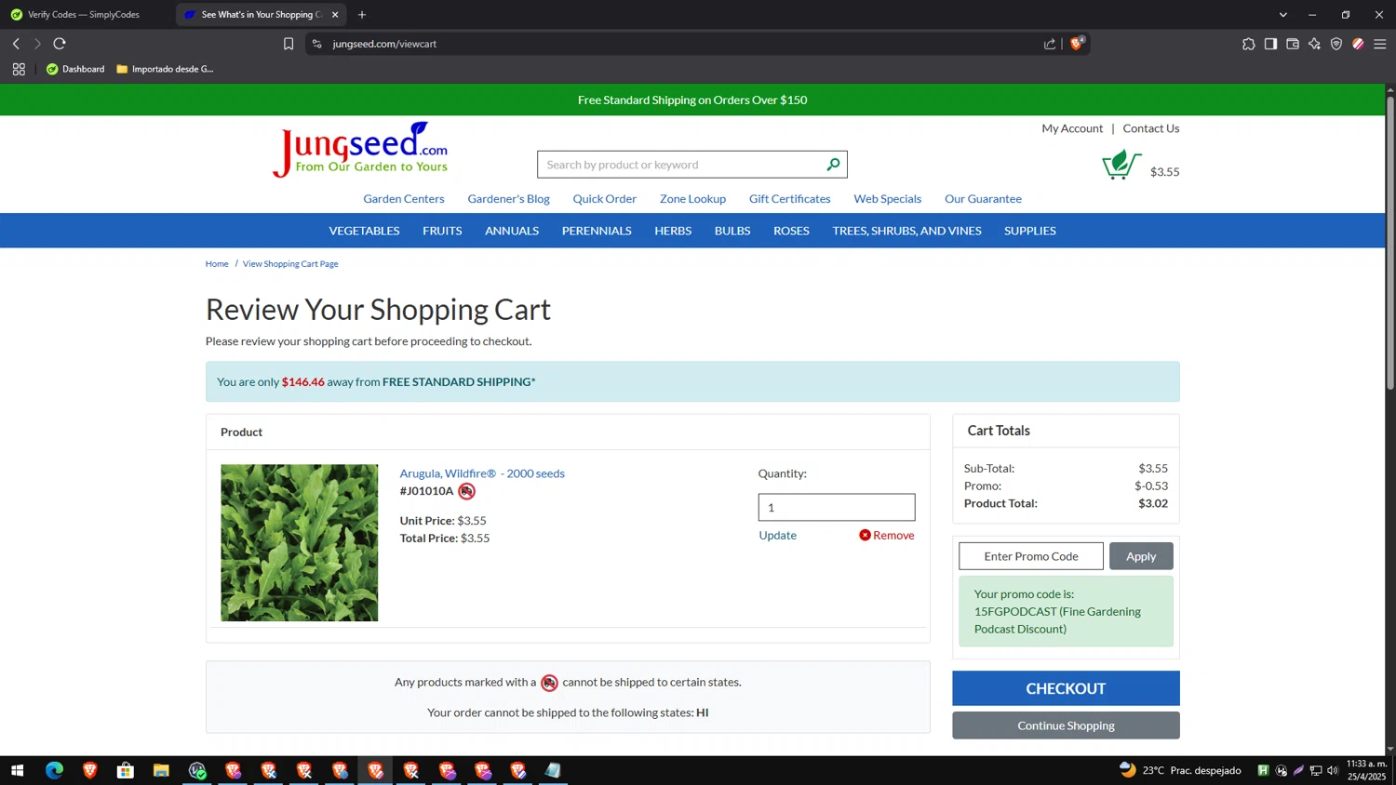Click the search magnifier icon

(x=833, y=165)
